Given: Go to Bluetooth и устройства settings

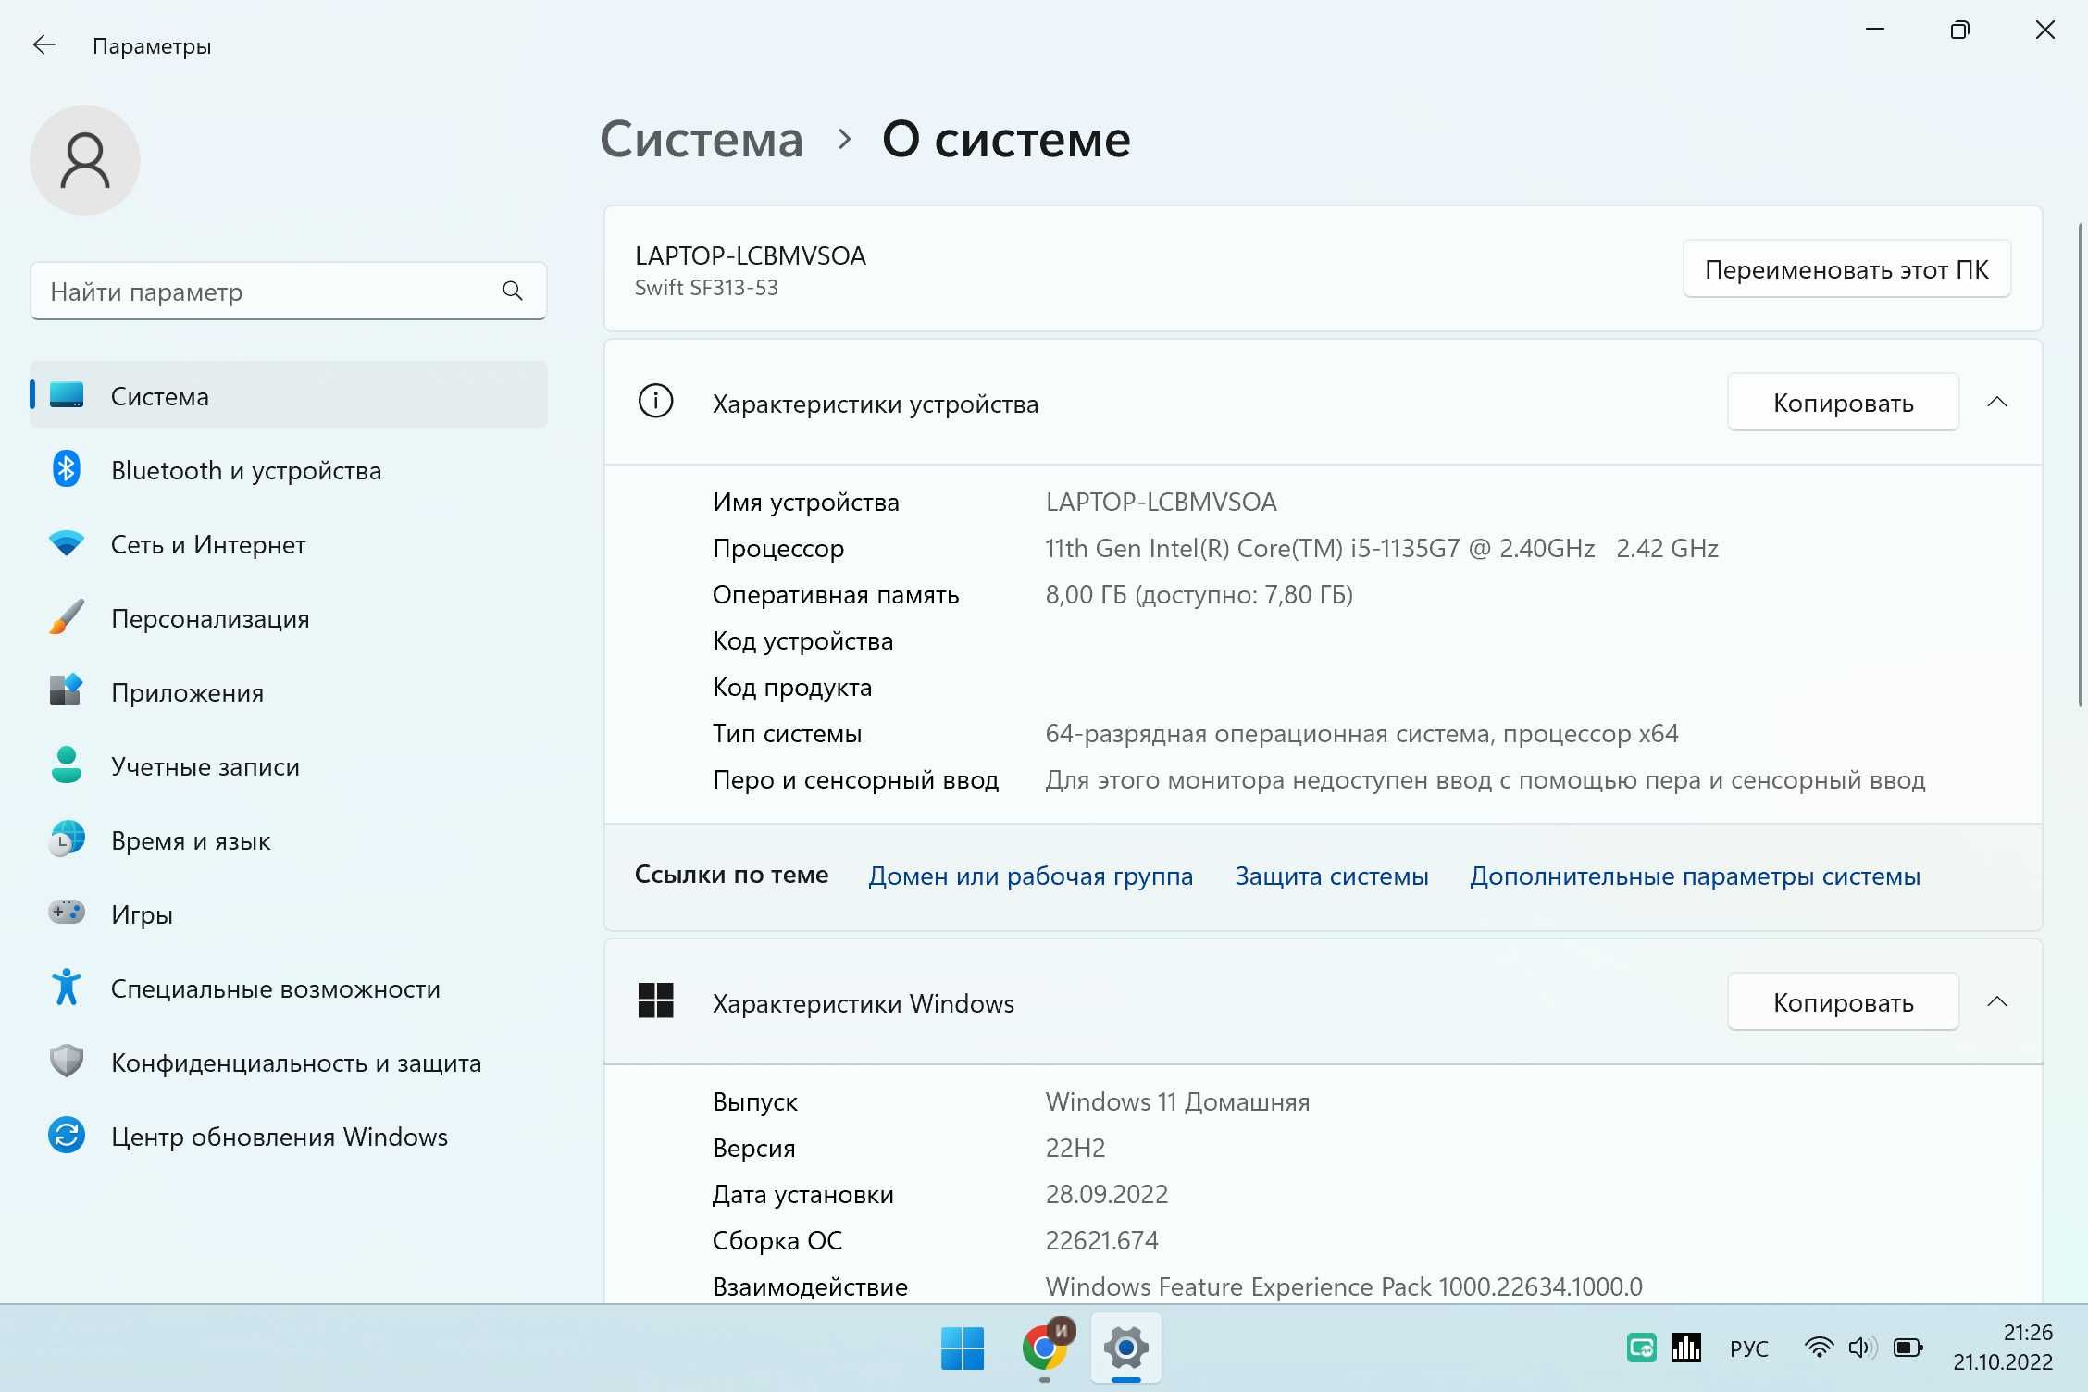Looking at the screenshot, I should click(289, 469).
